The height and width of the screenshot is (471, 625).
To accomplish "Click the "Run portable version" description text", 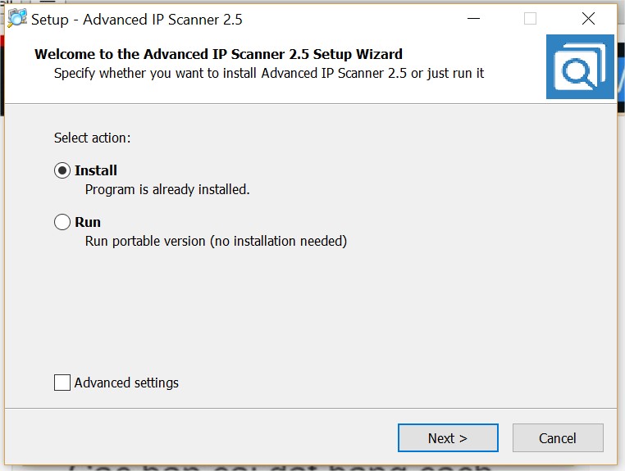I will [x=216, y=241].
